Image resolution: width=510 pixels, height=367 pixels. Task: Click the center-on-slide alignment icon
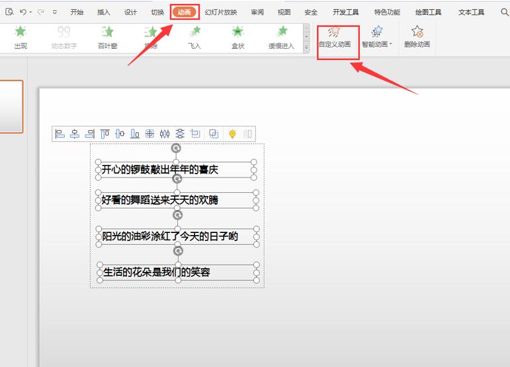[x=149, y=134]
